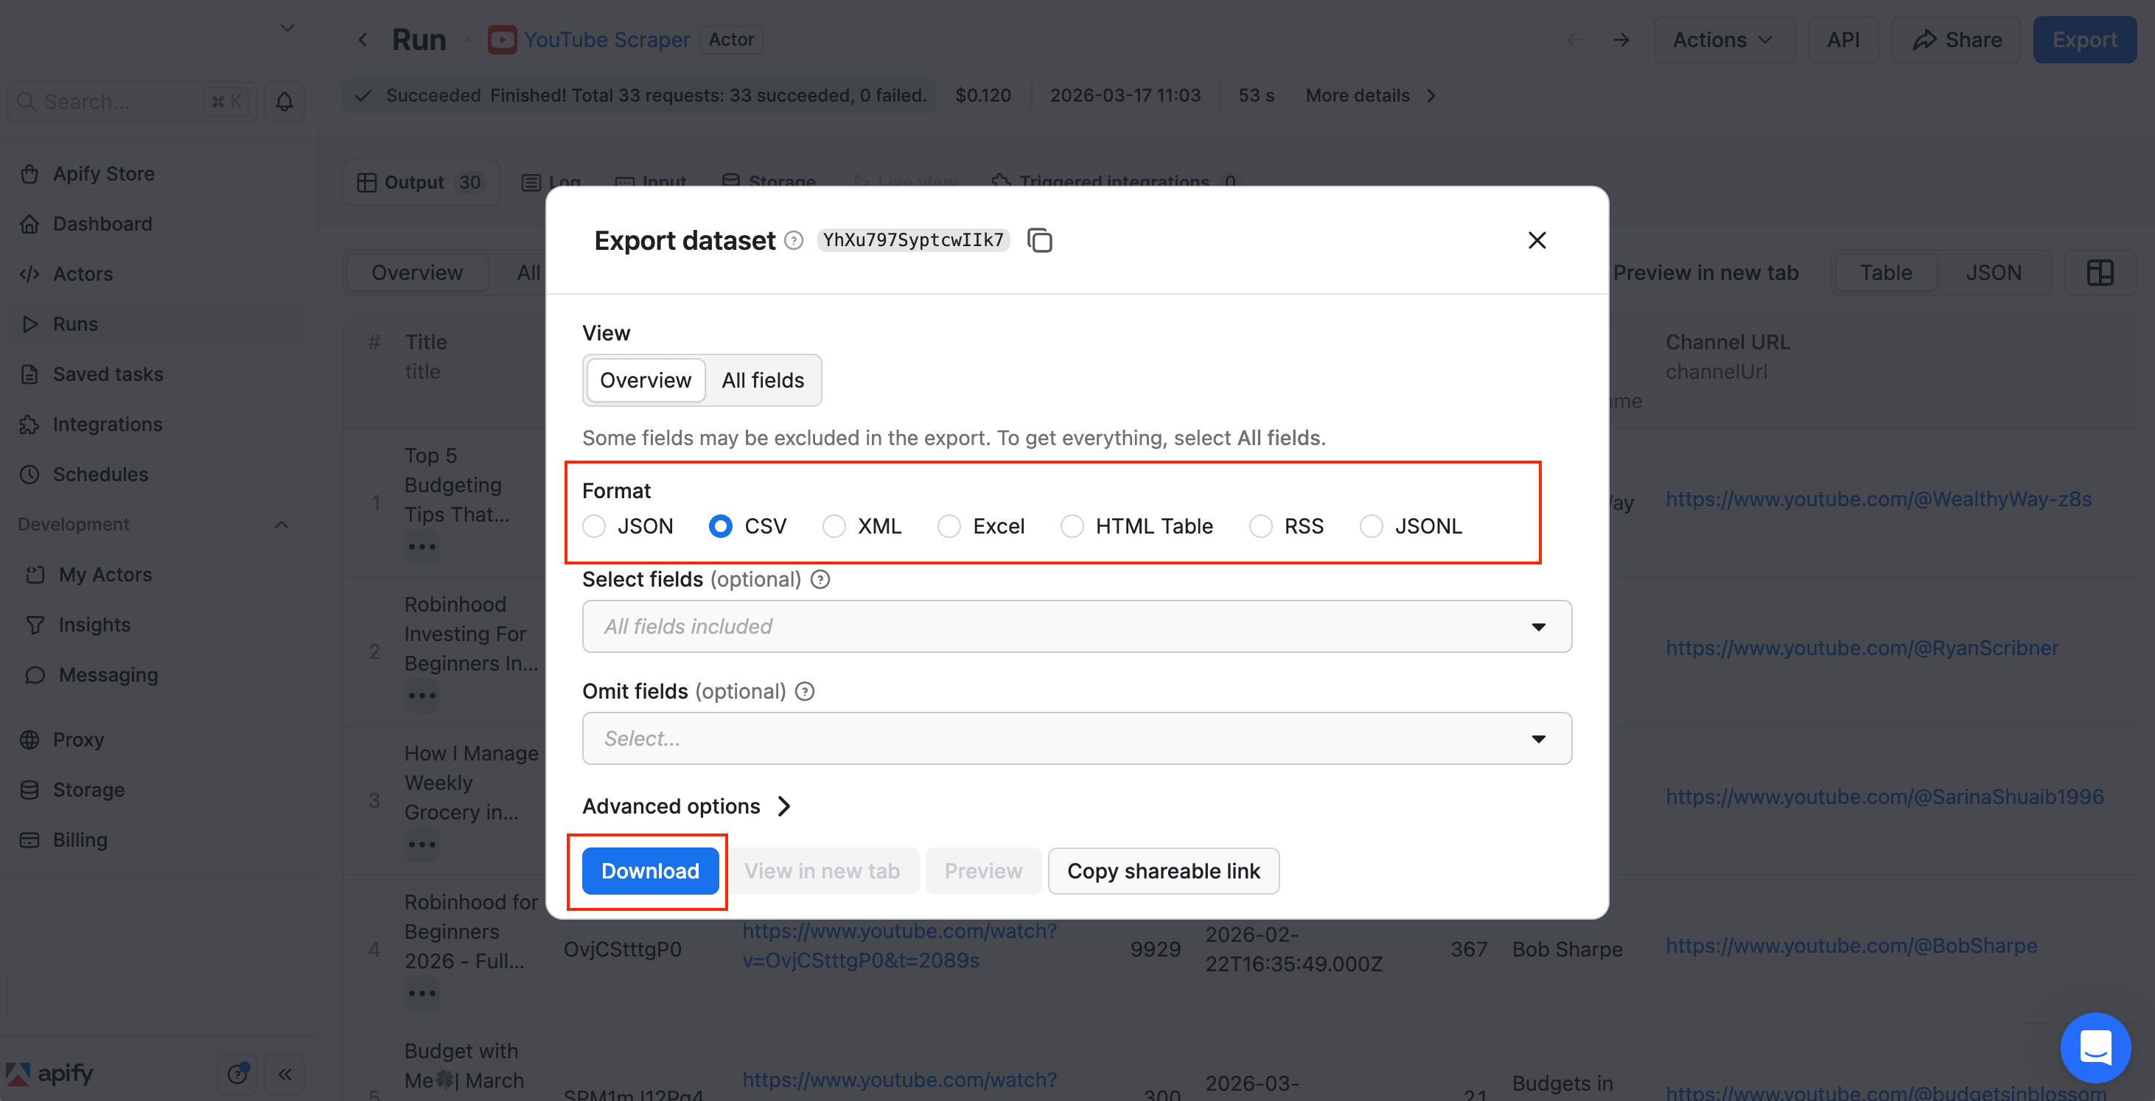Open the Omit fields selector
Screen dimensions: 2155x1101
click(1076, 738)
